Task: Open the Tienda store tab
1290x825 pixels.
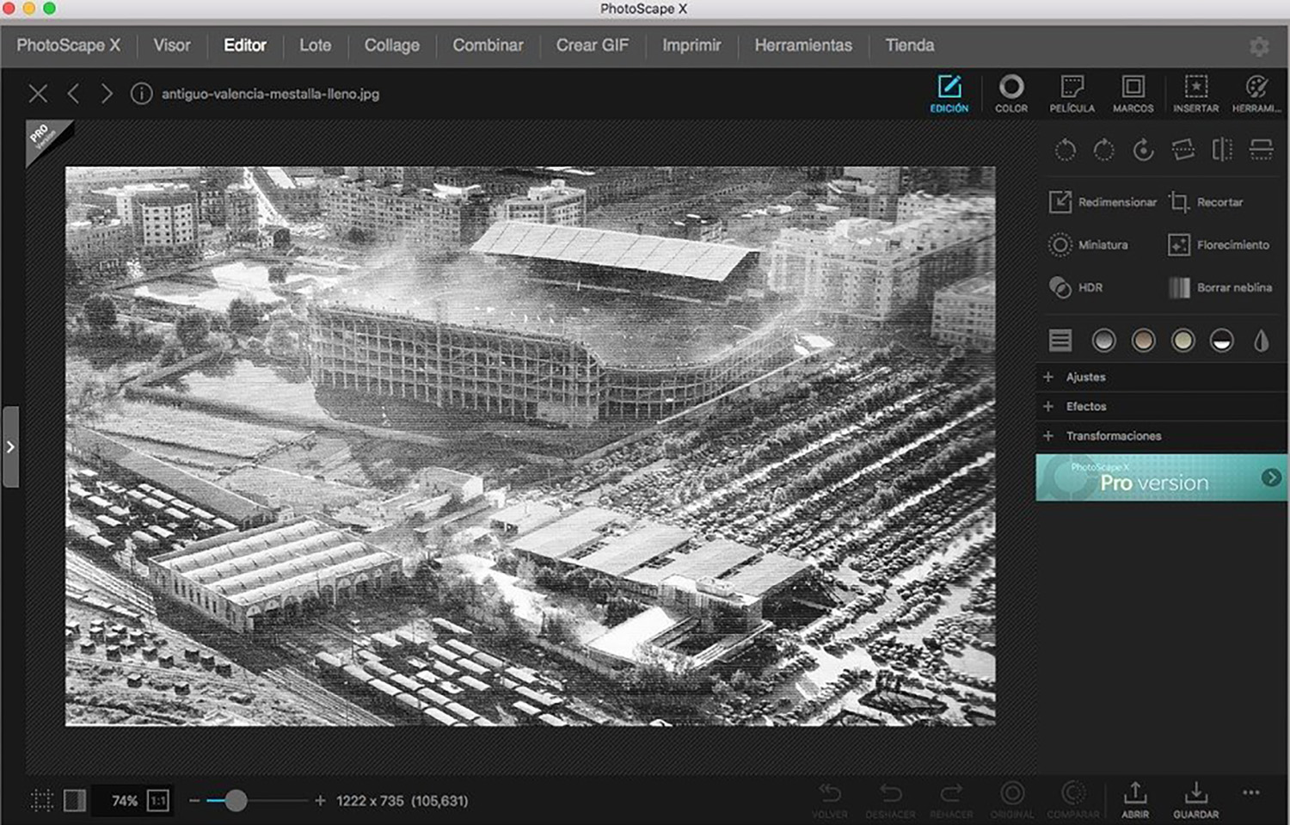Action: [x=910, y=46]
